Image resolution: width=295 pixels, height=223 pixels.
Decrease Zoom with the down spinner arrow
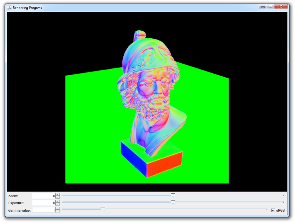coord(58,197)
